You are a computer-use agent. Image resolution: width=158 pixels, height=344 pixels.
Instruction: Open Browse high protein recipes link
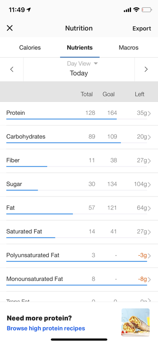(x=46, y=329)
